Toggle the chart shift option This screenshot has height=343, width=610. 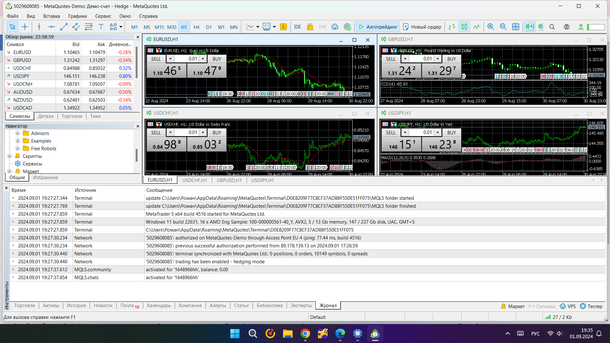[541, 27]
